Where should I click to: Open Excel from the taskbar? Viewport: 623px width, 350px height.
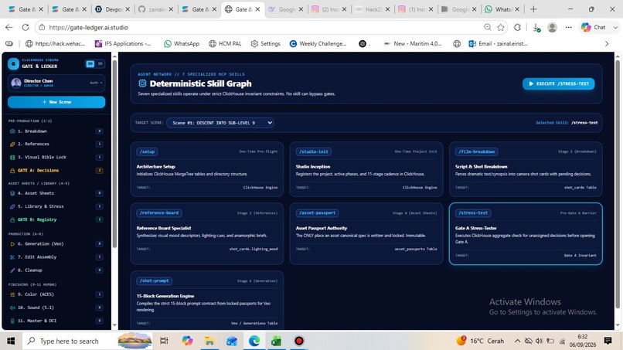coord(277,341)
